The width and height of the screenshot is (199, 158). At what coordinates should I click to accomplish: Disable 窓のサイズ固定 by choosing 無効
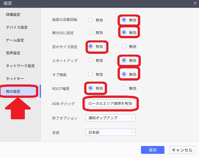pyautogui.click(x=124, y=47)
